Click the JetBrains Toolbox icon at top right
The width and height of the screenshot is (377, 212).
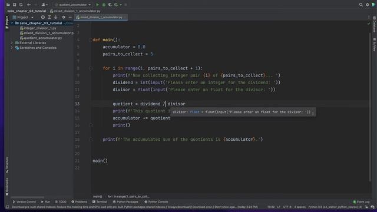click(x=373, y=5)
